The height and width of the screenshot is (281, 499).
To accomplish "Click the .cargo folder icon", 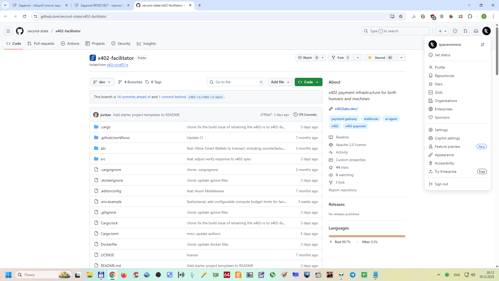I will coord(96,127).
